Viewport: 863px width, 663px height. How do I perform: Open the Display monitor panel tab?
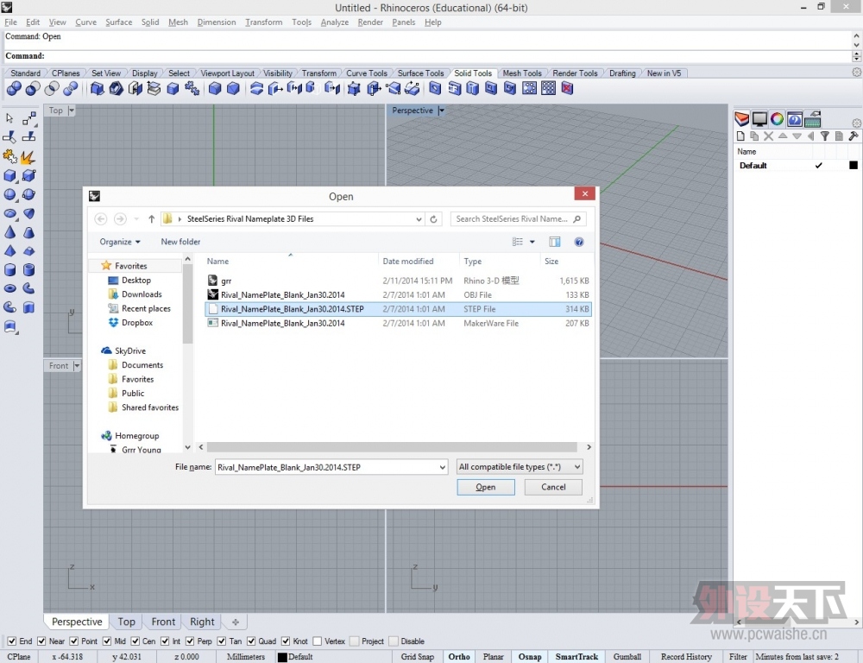point(759,119)
